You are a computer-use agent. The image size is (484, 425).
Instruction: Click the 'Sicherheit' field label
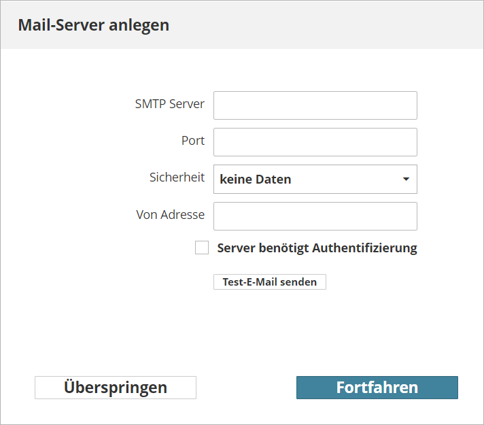[177, 177]
